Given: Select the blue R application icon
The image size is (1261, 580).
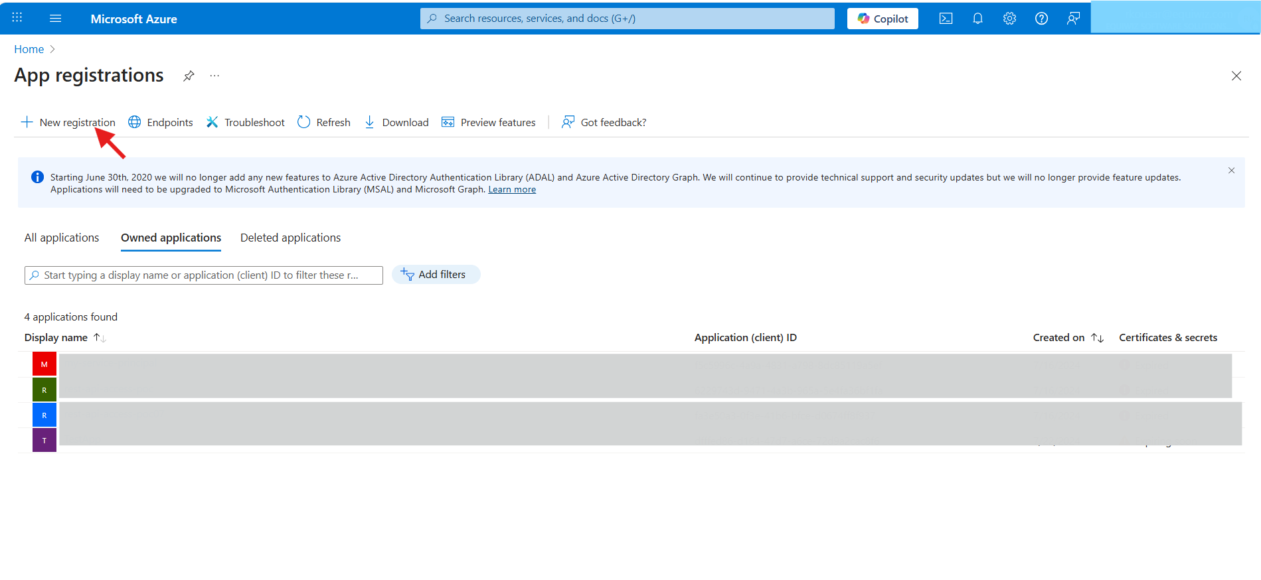Looking at the screenshot, I should point(44,415).
